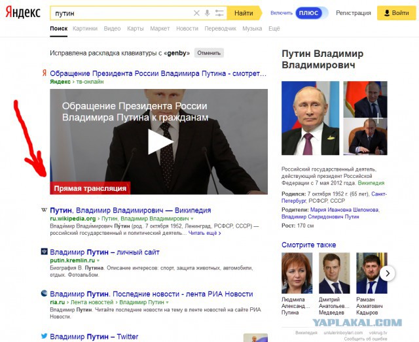Open Владимир Путин – Twitter result
Screen dimensions: 419x342
(94, 336)
